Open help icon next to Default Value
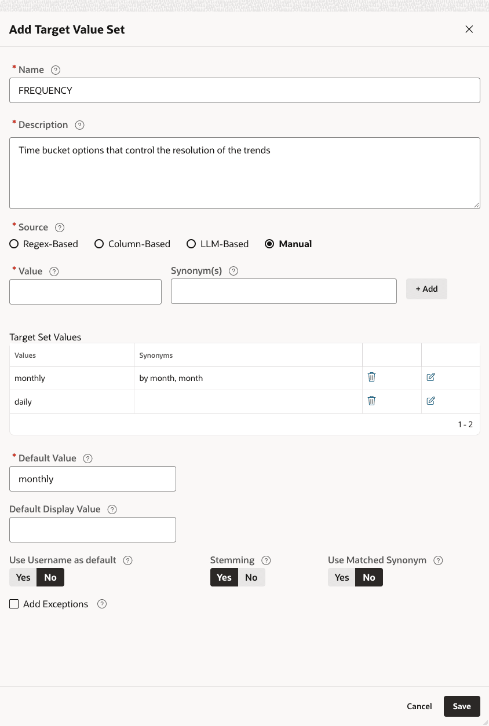 87,459
